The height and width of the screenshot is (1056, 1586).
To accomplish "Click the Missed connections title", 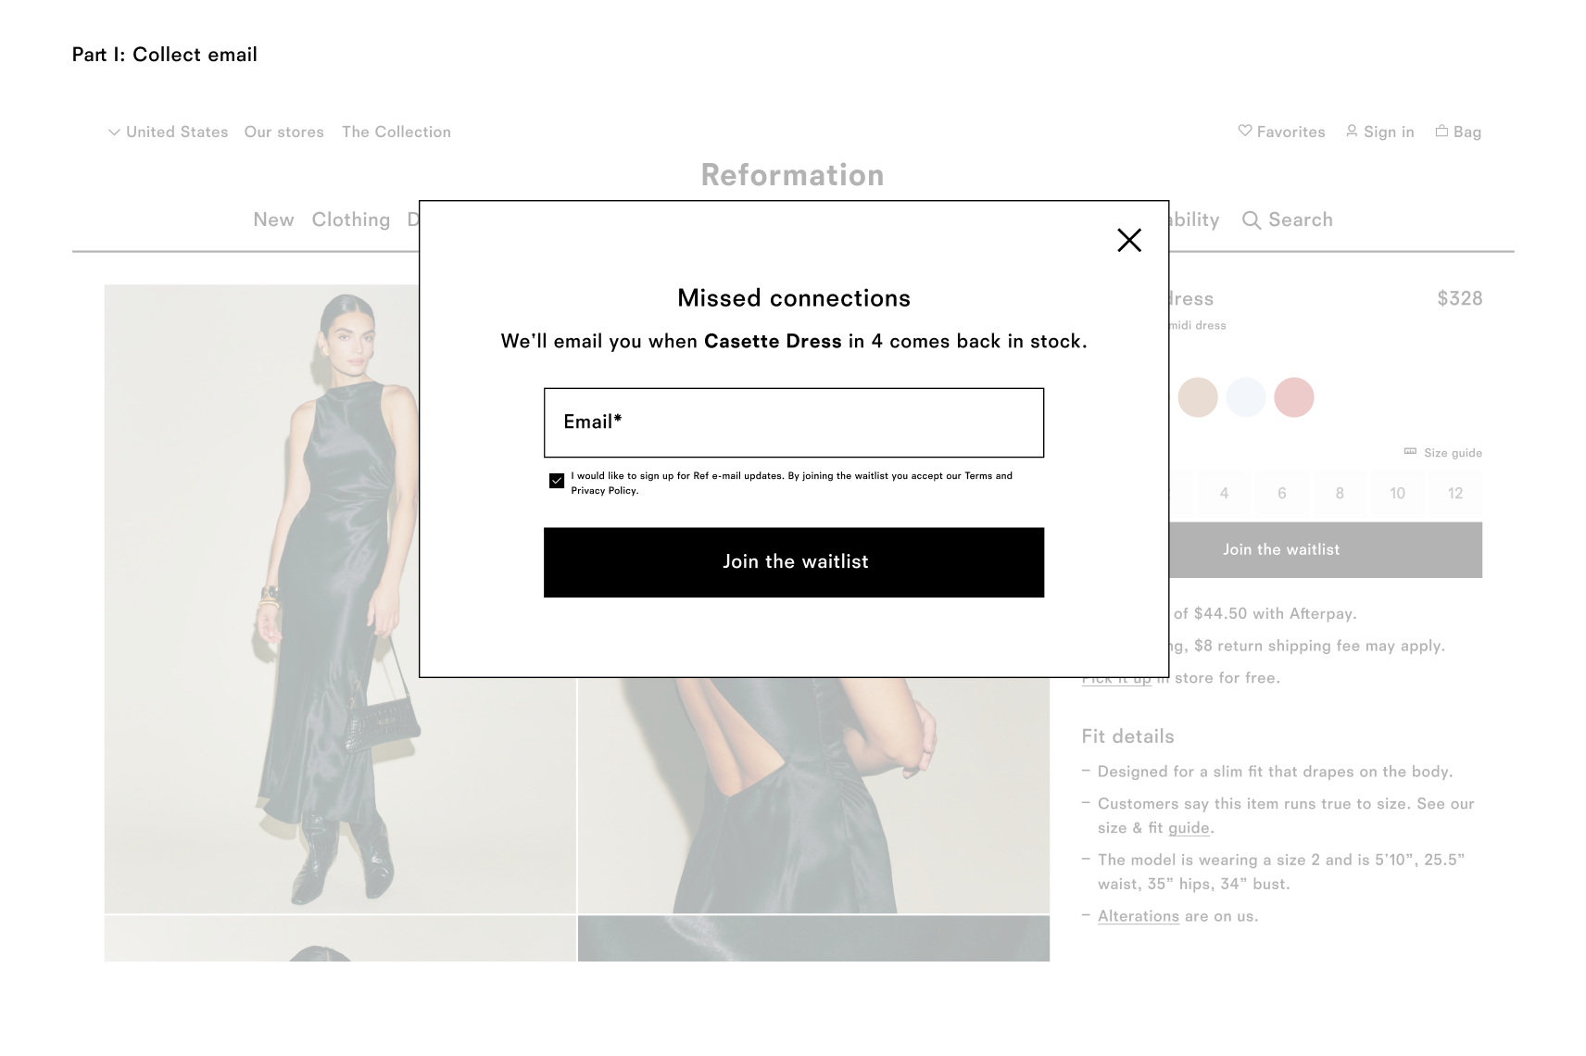I will pyautogui.click(x=793, y=297).
